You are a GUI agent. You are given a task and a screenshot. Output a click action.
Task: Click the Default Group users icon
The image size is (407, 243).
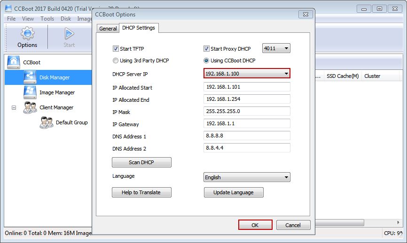click(47, 122)
